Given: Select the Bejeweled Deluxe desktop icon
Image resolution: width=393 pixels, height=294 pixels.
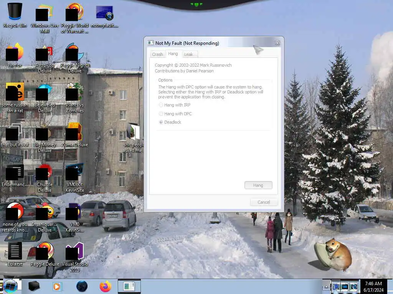Looking at the screenshot, I should pos(45,98).
